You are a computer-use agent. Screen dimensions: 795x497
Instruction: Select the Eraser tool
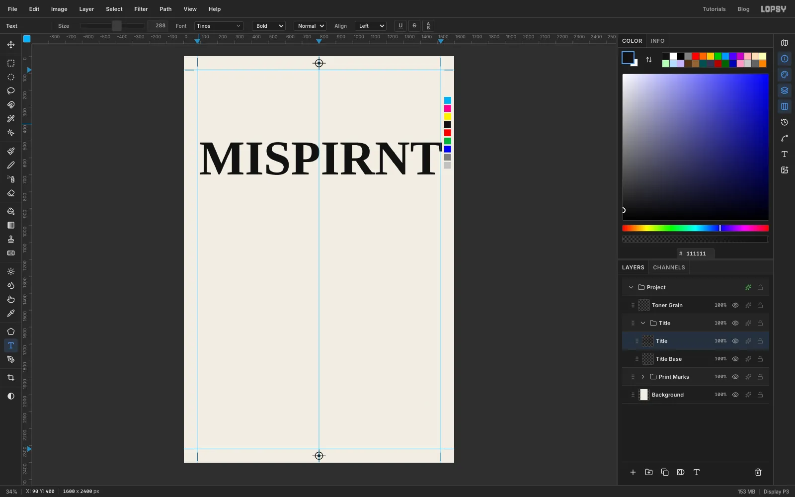coord(11,193)
